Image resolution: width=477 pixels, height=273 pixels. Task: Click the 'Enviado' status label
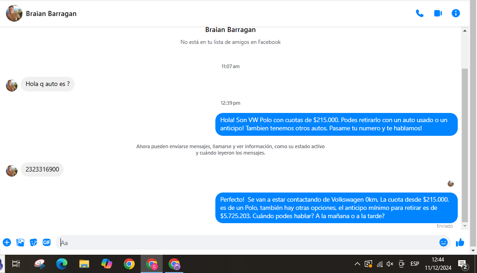444,226
